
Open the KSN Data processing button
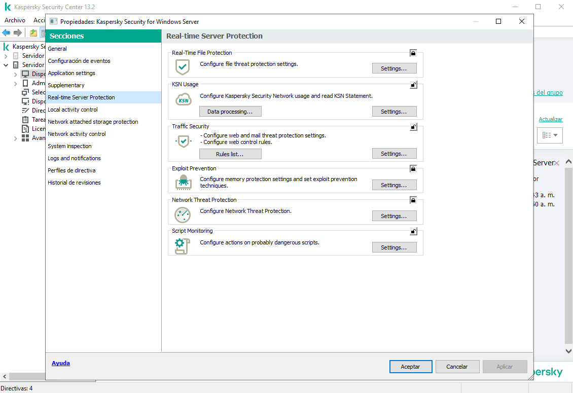pyautogui.click(x=230, y=112)
